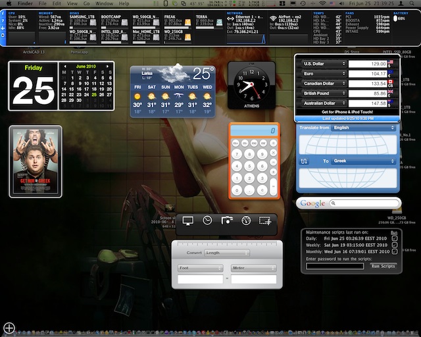Click the volume icon in menu bar
The height and width of the screenshot is (337, 421).
[341, 3]
